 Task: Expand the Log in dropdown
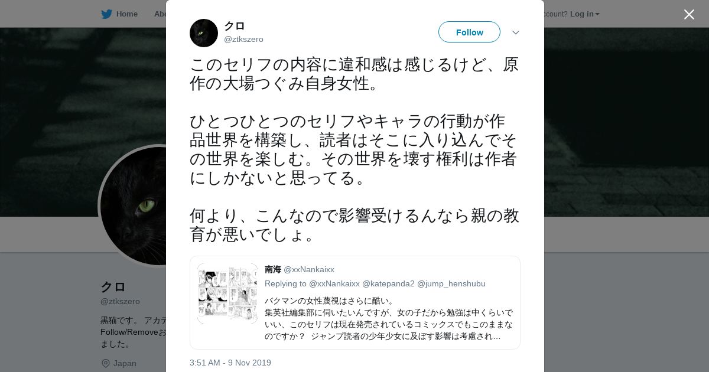(585, 14)
